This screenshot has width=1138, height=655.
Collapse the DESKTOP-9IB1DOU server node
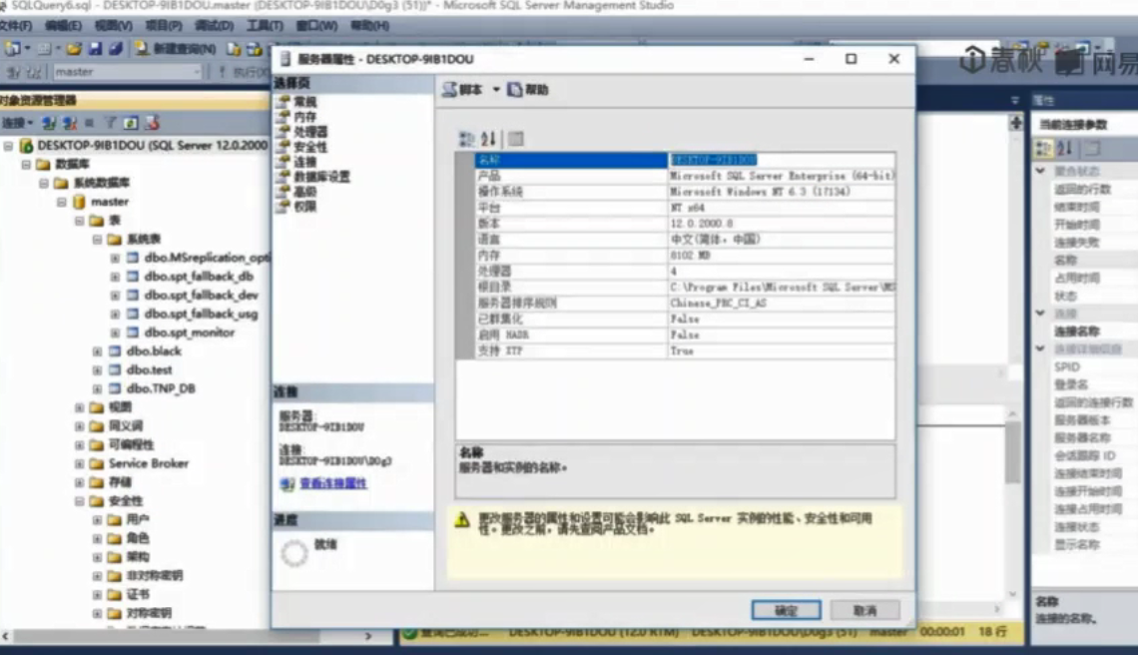coord(9,146)
